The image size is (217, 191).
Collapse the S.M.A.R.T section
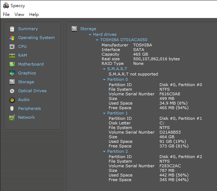point(104,69)
